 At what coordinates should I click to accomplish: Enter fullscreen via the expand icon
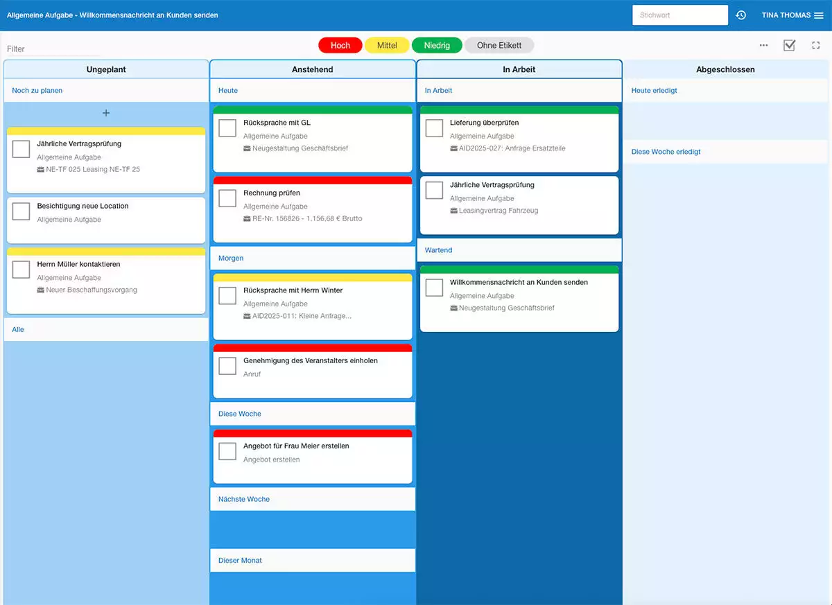[x=815, y=44]
